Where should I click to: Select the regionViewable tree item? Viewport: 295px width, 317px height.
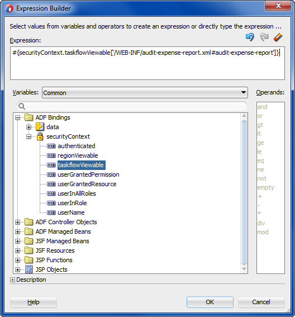[x=78, y=155]
